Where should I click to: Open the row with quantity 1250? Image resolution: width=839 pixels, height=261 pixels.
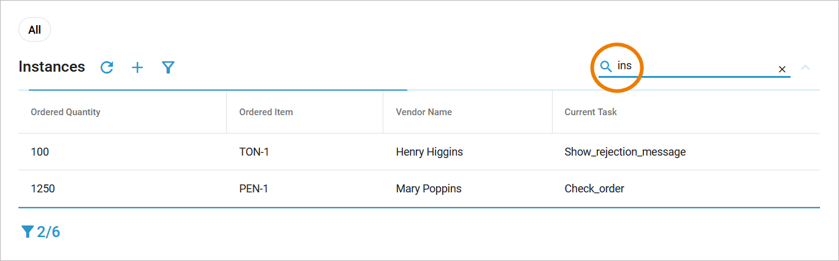pyautogui.click(x=43, y=189)
